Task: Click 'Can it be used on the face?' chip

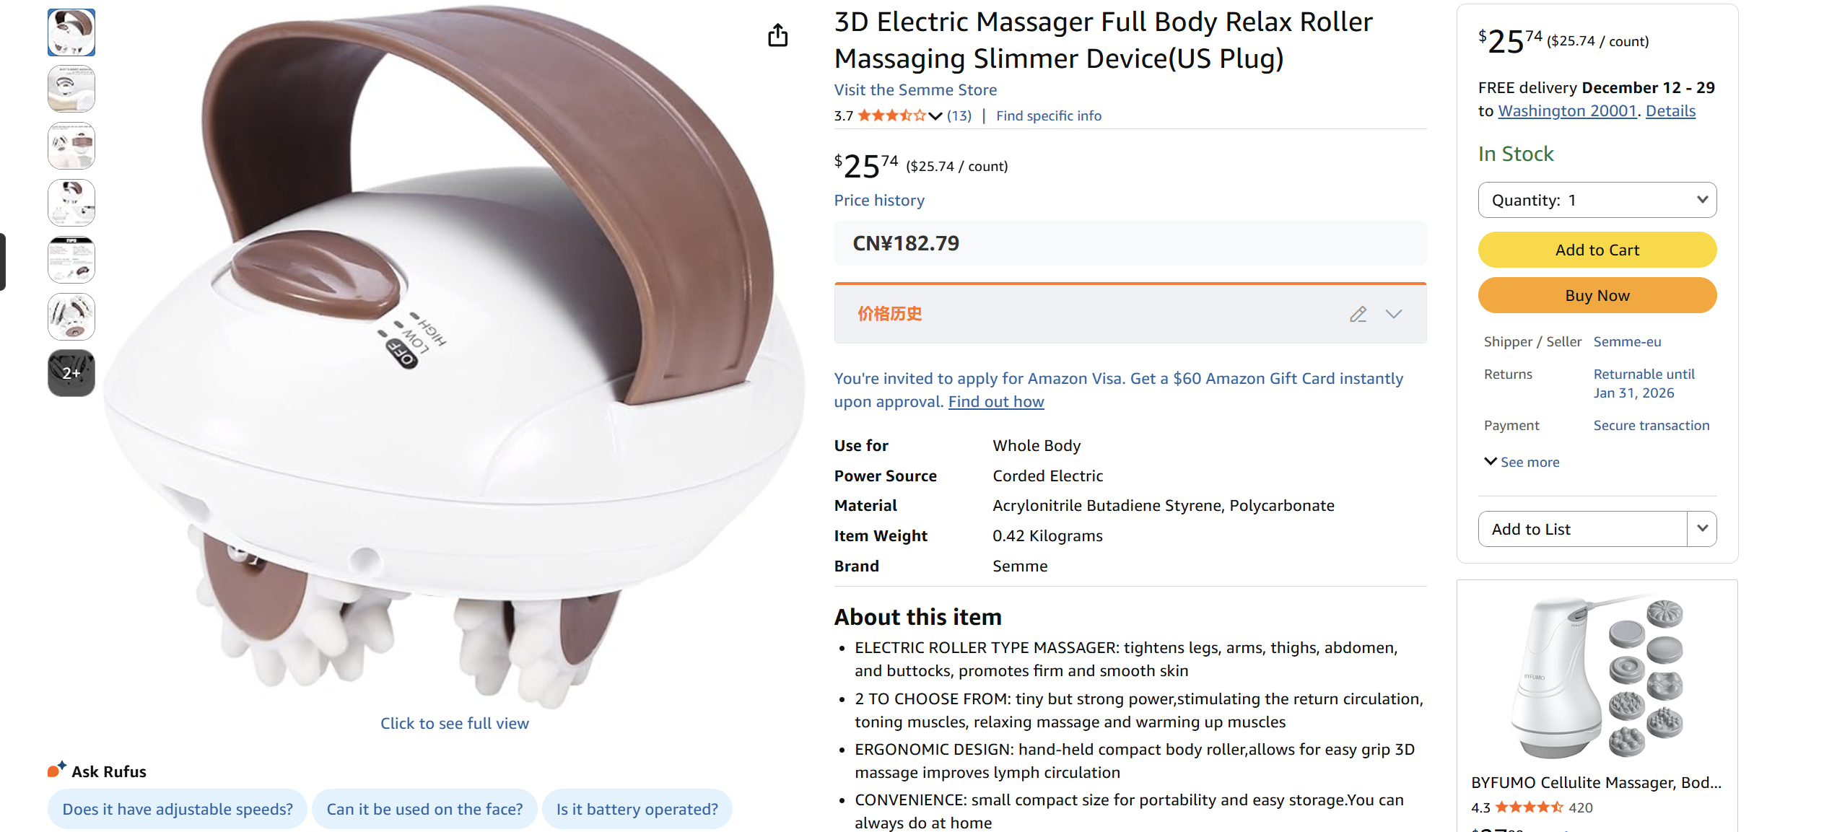Action: point(424,809)
